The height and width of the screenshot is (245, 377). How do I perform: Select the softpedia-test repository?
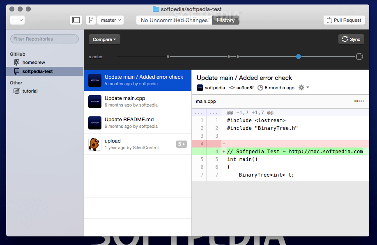[x=45, y=71]
